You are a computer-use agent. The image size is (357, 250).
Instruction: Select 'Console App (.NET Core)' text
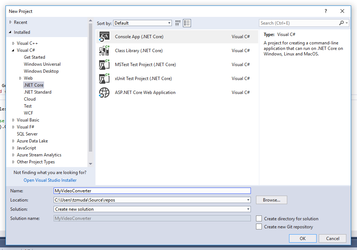pos(139,37)
